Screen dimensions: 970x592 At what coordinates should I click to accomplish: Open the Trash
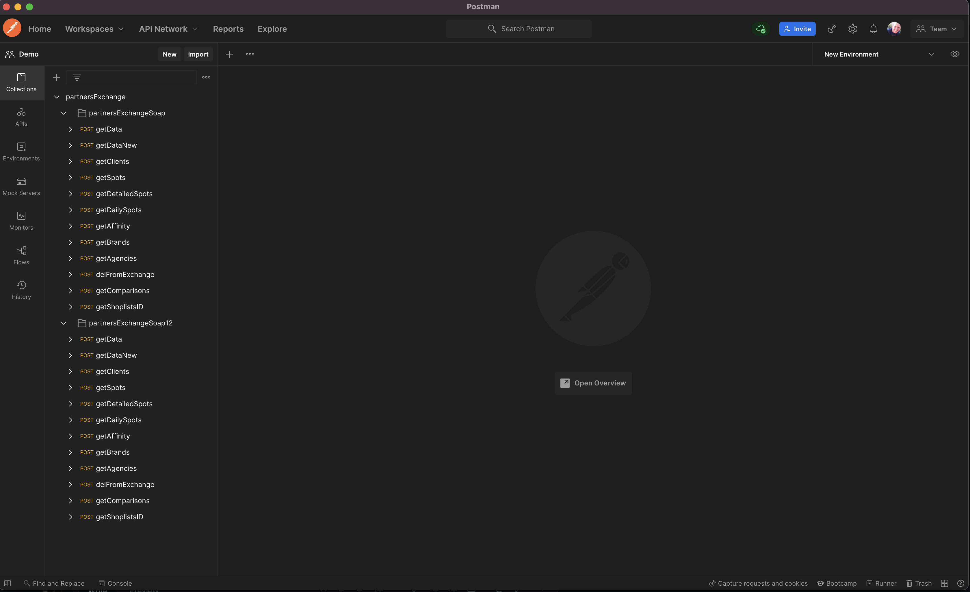pyautogui.click(x=919, y=583)
